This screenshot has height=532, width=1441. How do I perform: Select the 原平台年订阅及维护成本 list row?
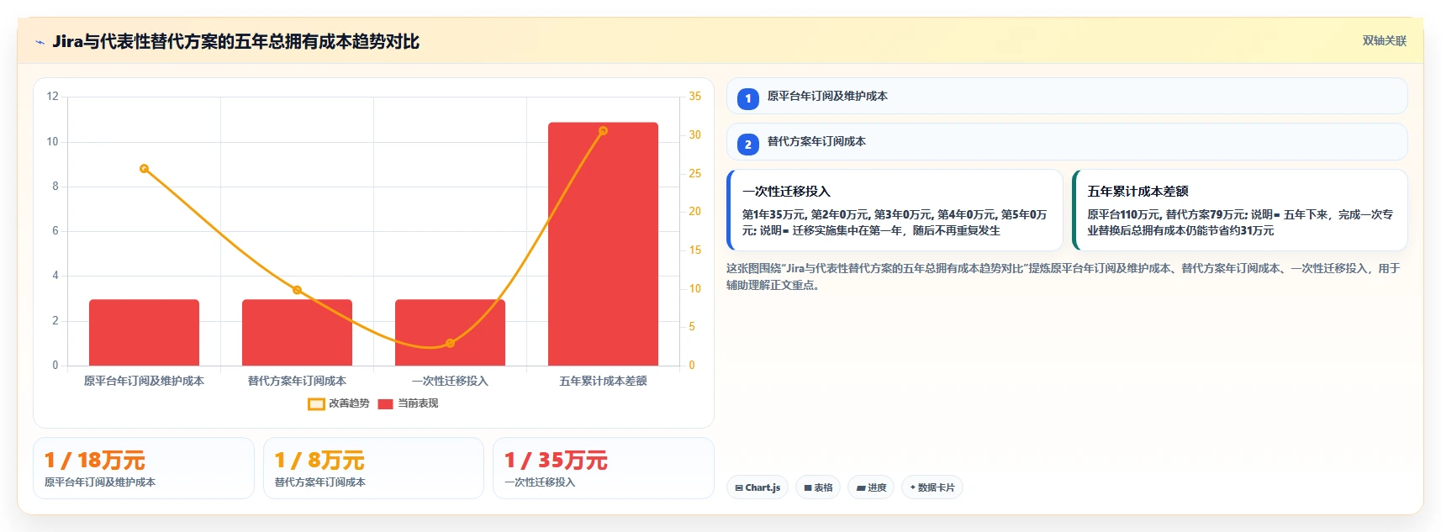[x=1067, y=96]
